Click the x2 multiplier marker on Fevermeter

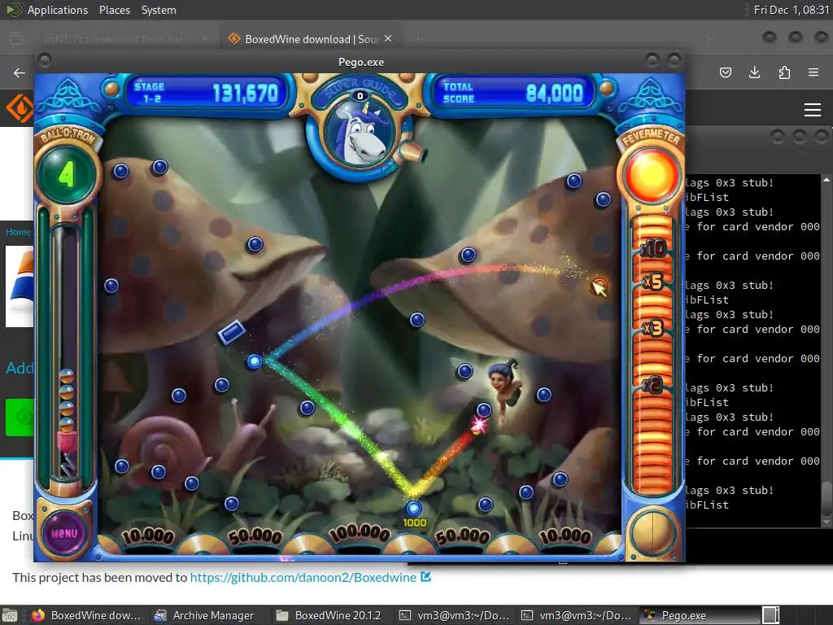coord(653,384)
